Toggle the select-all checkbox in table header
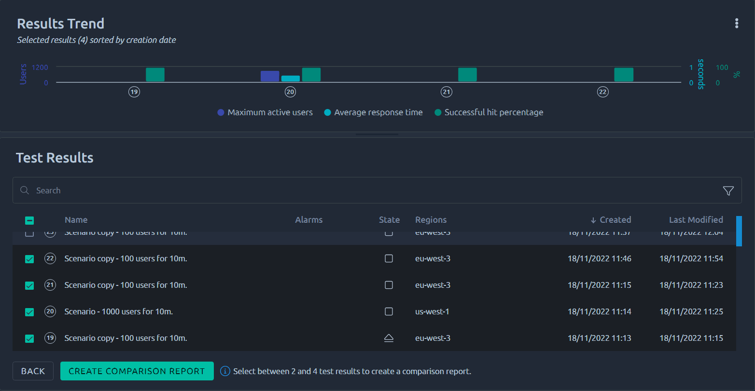This screenshot has height=391, width=755. (29, 220)
